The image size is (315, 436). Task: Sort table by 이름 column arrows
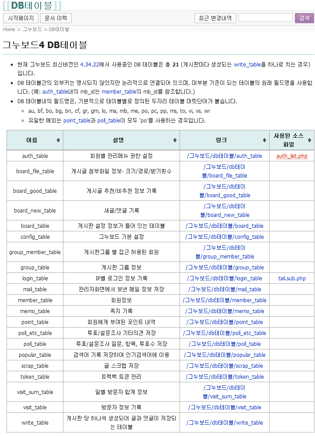pyautogui.click(x=58, y=140)
